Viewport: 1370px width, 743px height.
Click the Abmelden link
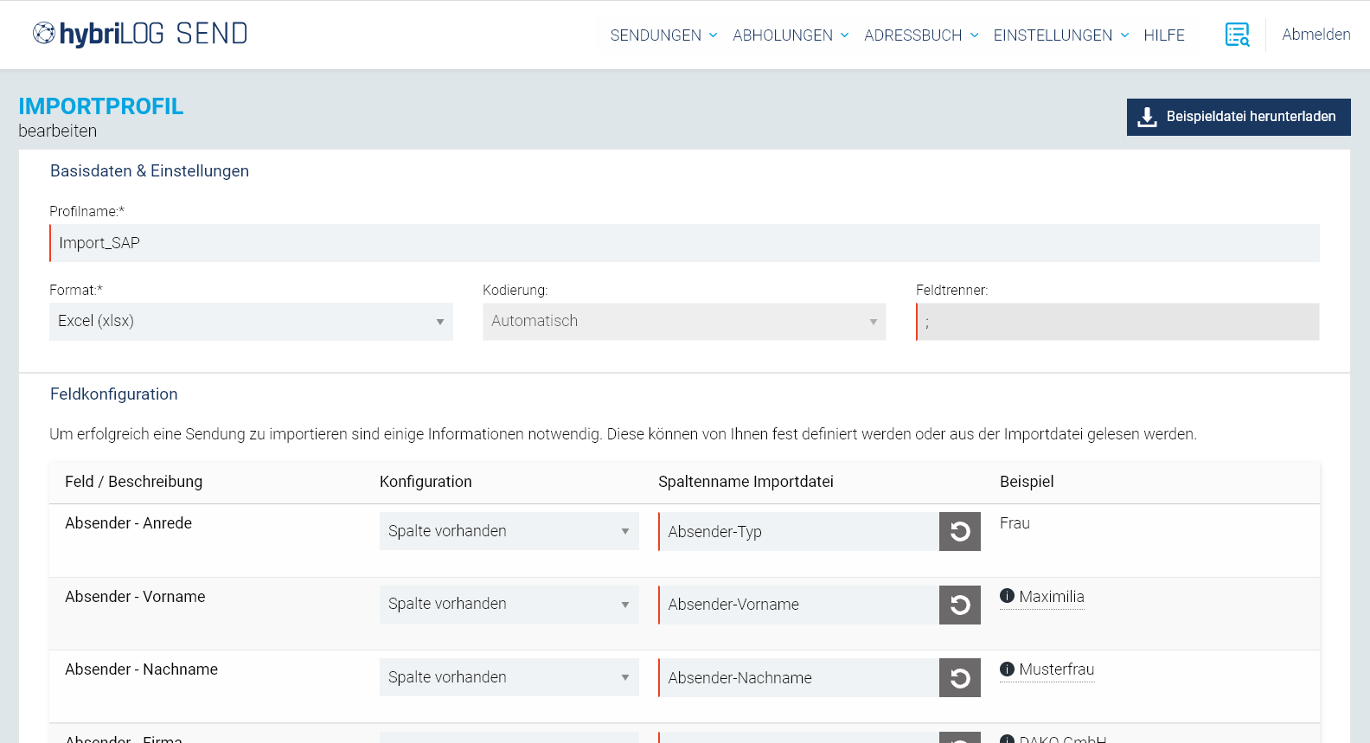click(1316, 35)
